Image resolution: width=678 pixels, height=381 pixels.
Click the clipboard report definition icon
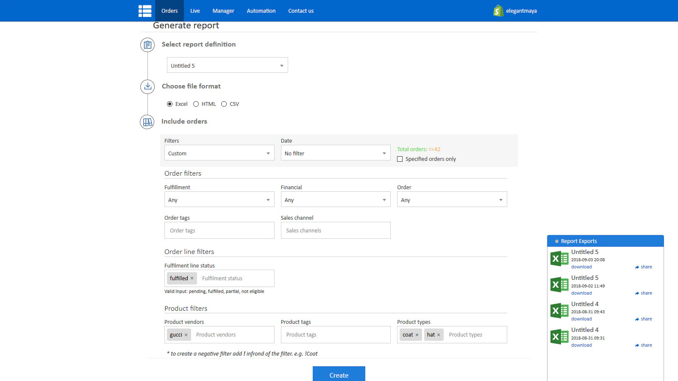tap(147, 44)
